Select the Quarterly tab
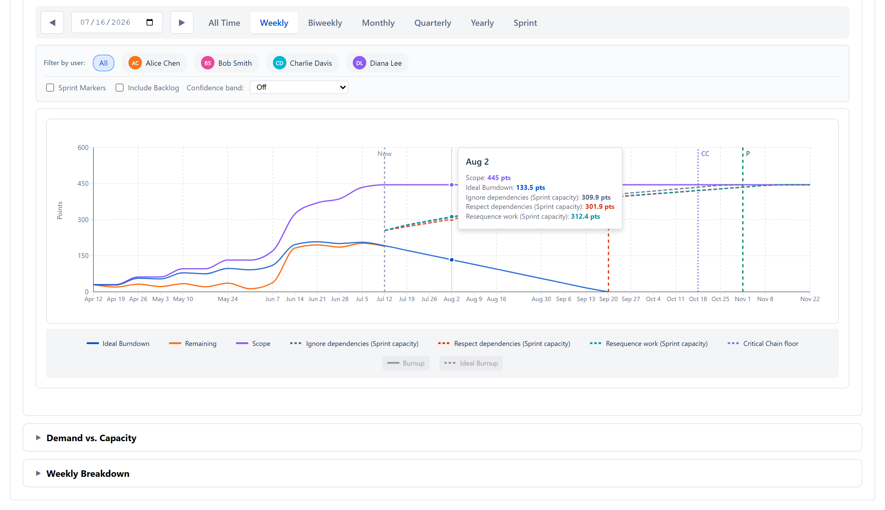The image size is (885, 510). (433, 23)
